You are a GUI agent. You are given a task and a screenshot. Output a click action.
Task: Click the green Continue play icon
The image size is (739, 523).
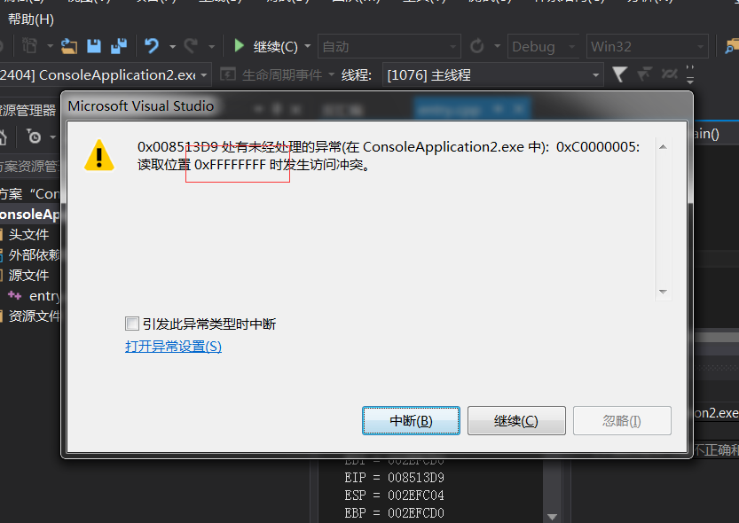239,46
